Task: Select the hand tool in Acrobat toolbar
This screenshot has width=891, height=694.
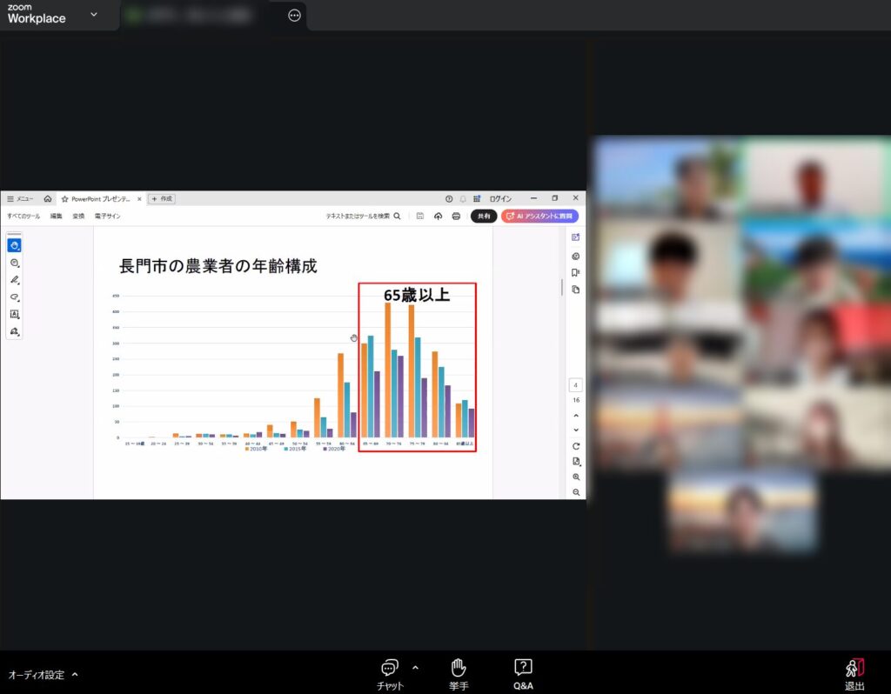Action: coord(15,245)
